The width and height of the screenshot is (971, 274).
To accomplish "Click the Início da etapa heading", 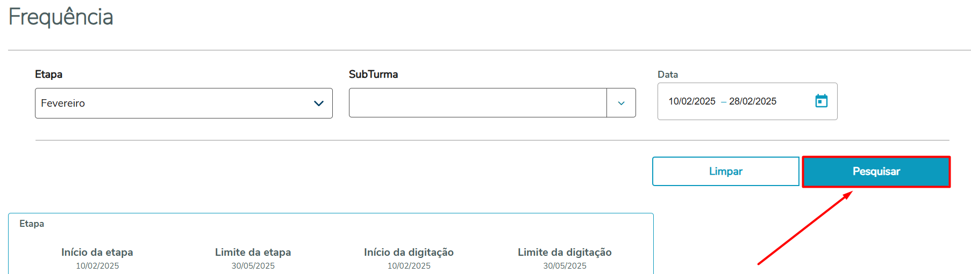I will (x=97, y=252).
